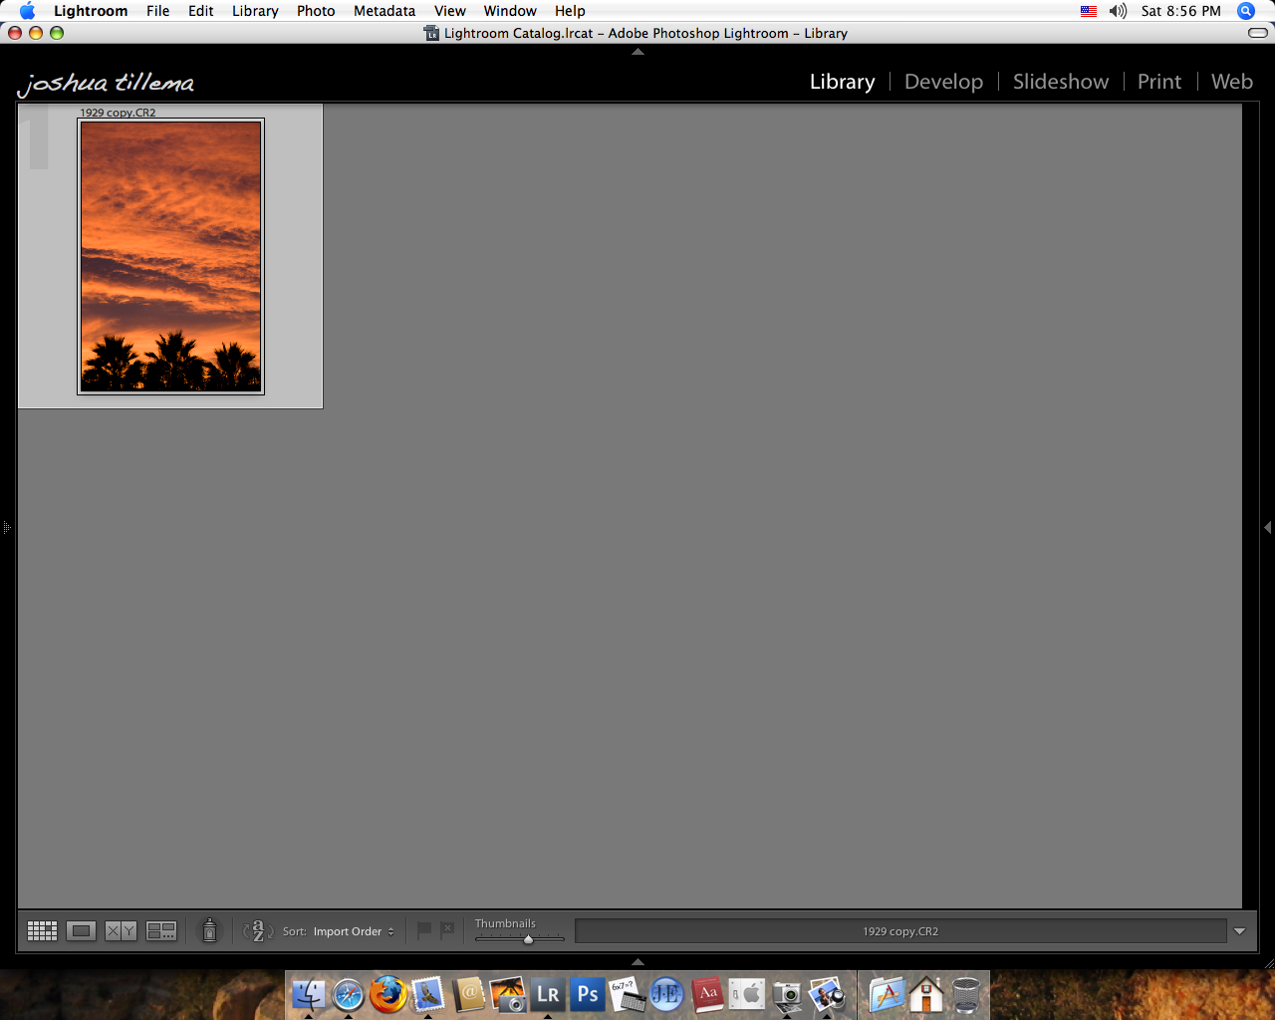This screenshot has height=1020, width=1275.
Task: Open Address Book from the Dock
Action: coord(468,994)
